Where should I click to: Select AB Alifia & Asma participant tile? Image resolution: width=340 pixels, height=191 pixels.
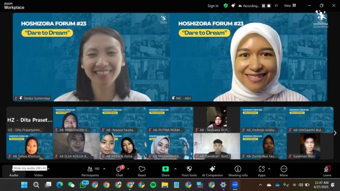[123, 146]
